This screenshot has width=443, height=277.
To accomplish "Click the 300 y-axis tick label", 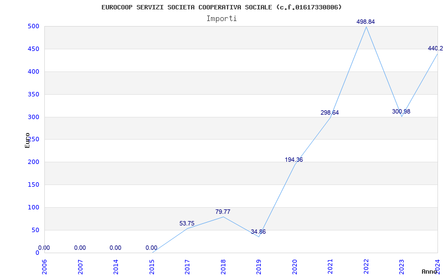I will pyautogui.click(x=33, y=117).
